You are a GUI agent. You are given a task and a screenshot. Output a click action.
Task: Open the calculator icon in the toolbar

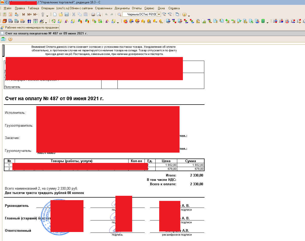tap(5, 14)
